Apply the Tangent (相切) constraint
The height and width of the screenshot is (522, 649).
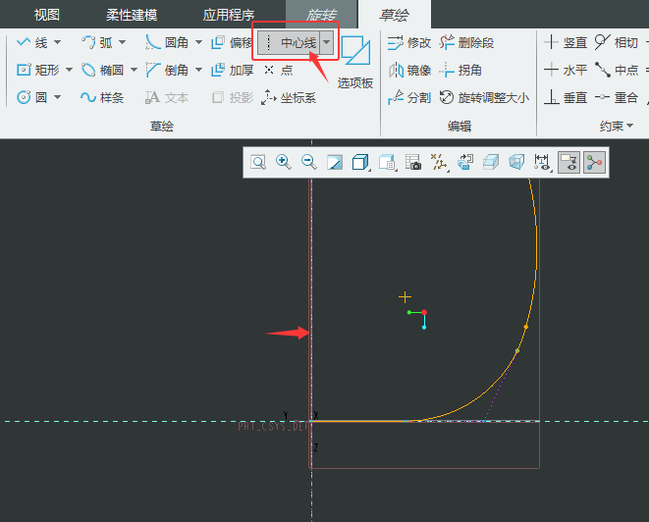pos(617,42)
